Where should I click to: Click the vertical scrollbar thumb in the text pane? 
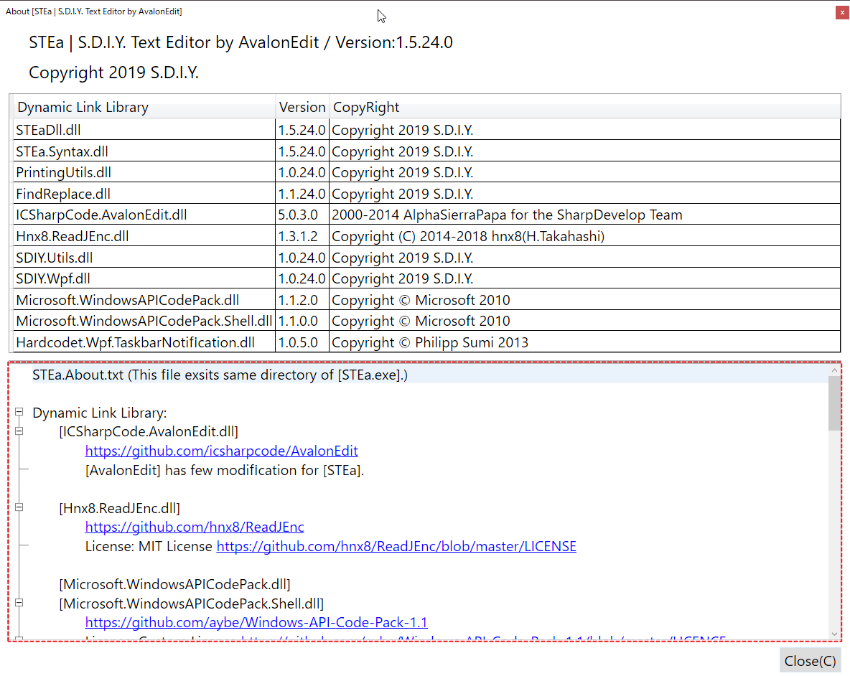point(834,403)
